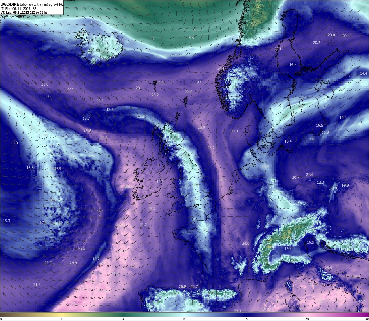Click the value 22.5 on the map
Image resolution: width=369 pixels, height=321 pixels.
coord(70,89)
